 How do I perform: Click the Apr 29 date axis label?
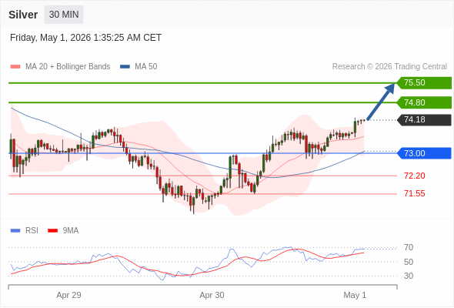[68, 295]
